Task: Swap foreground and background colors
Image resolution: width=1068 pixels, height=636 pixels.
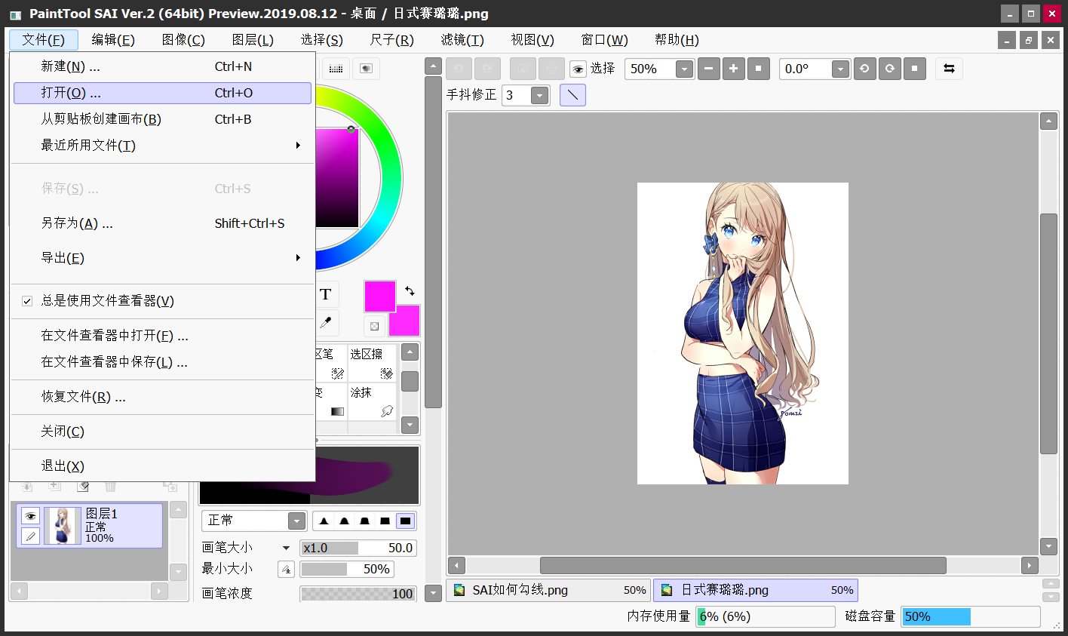Action: [410, 290]
